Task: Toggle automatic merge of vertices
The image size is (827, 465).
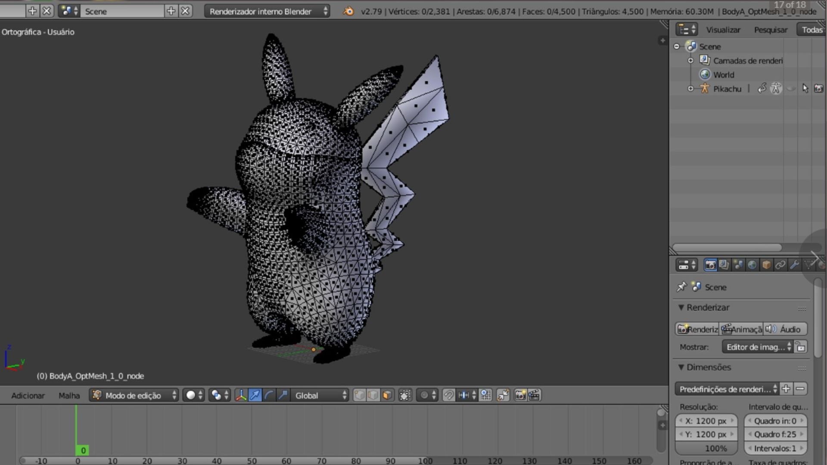Action: point(503,395)
